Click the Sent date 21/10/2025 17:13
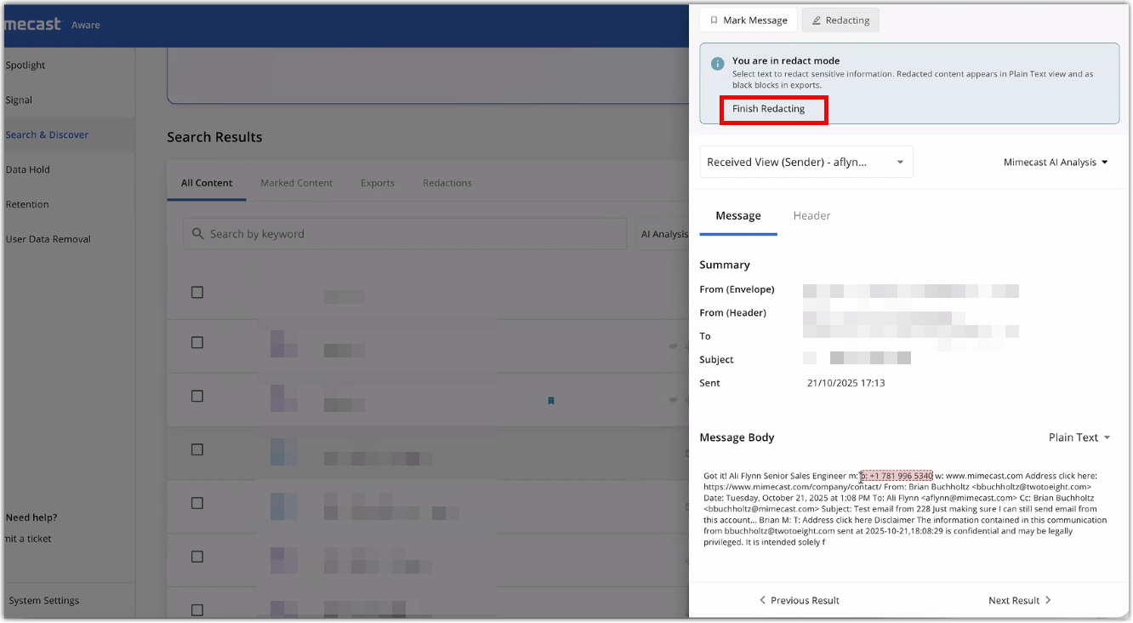This screenshot has height=623, width=1133. [x=846, y=384]
